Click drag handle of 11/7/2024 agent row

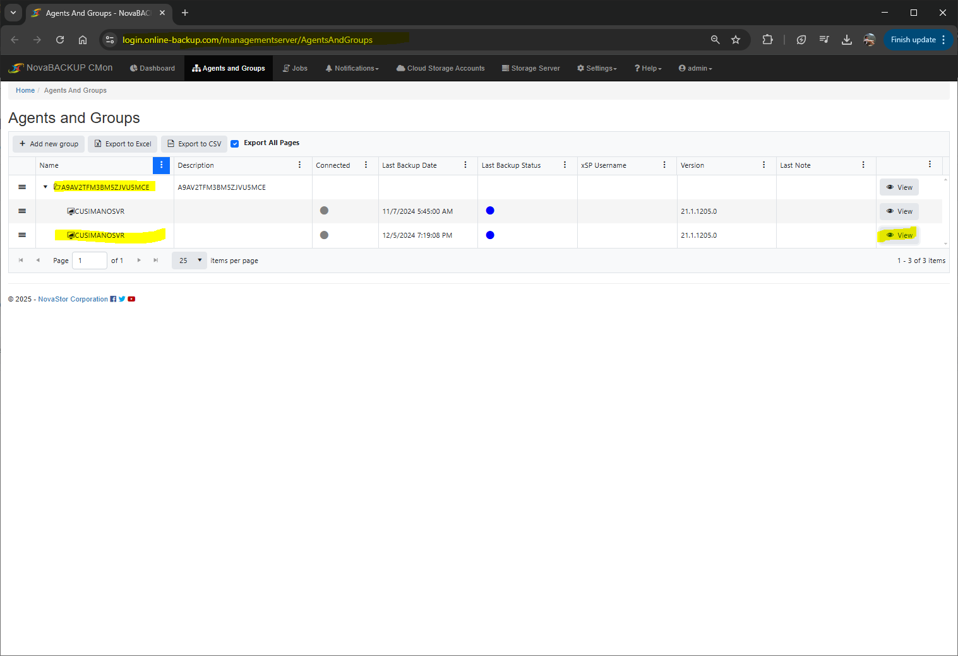click(x=22, y=211)
